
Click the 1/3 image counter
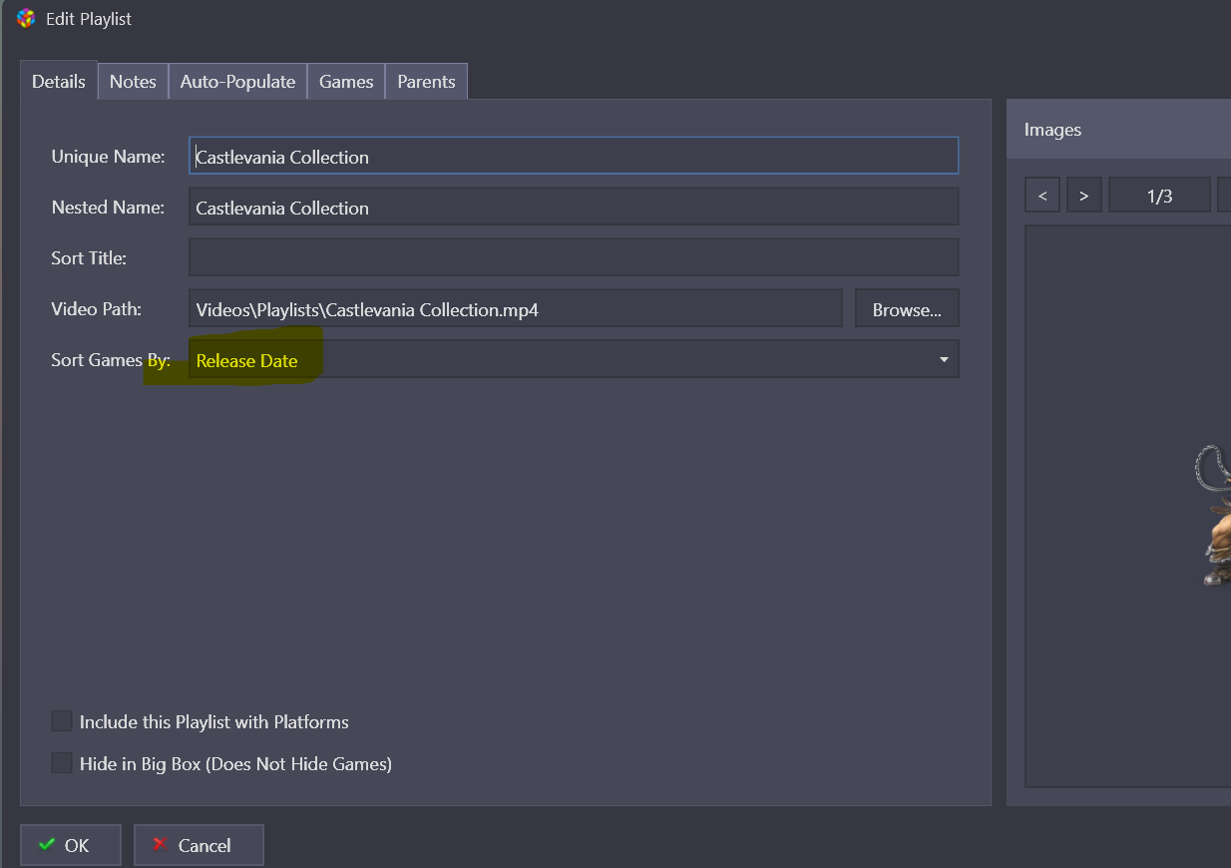pos(1159,196)
